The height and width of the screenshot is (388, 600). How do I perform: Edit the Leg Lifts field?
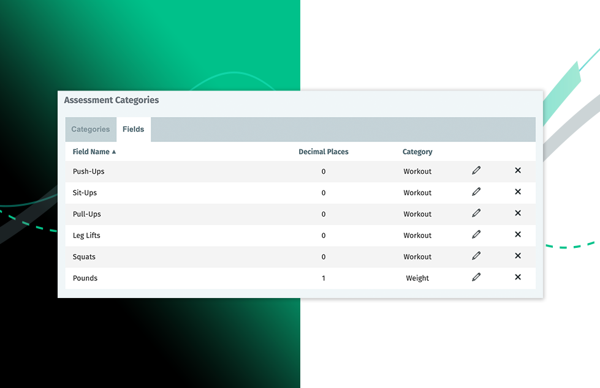(x=476, y=235)
